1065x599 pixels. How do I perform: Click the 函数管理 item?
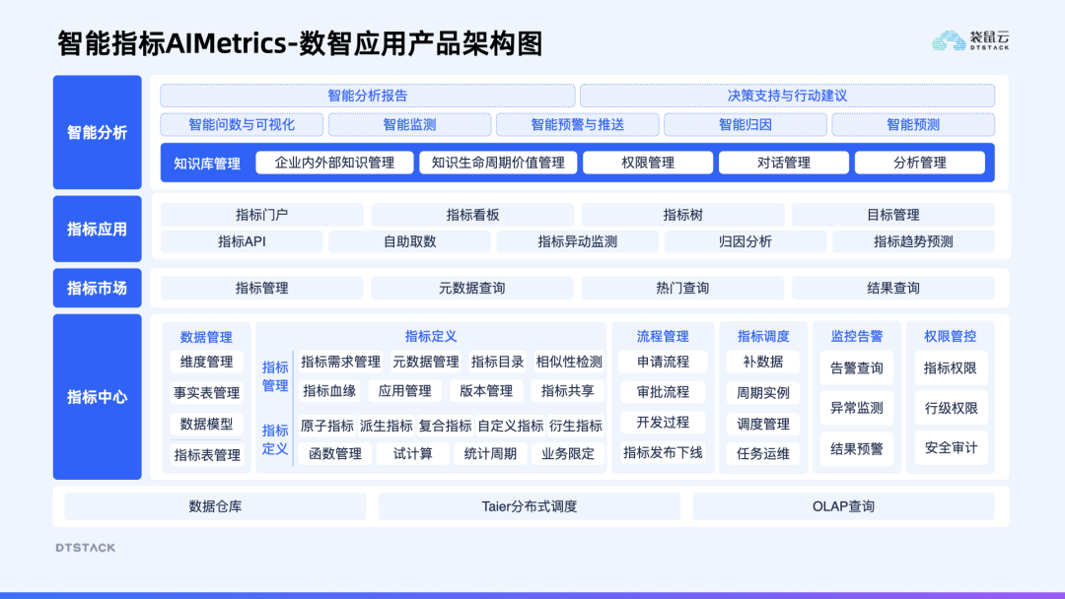(x=335, y=454)
